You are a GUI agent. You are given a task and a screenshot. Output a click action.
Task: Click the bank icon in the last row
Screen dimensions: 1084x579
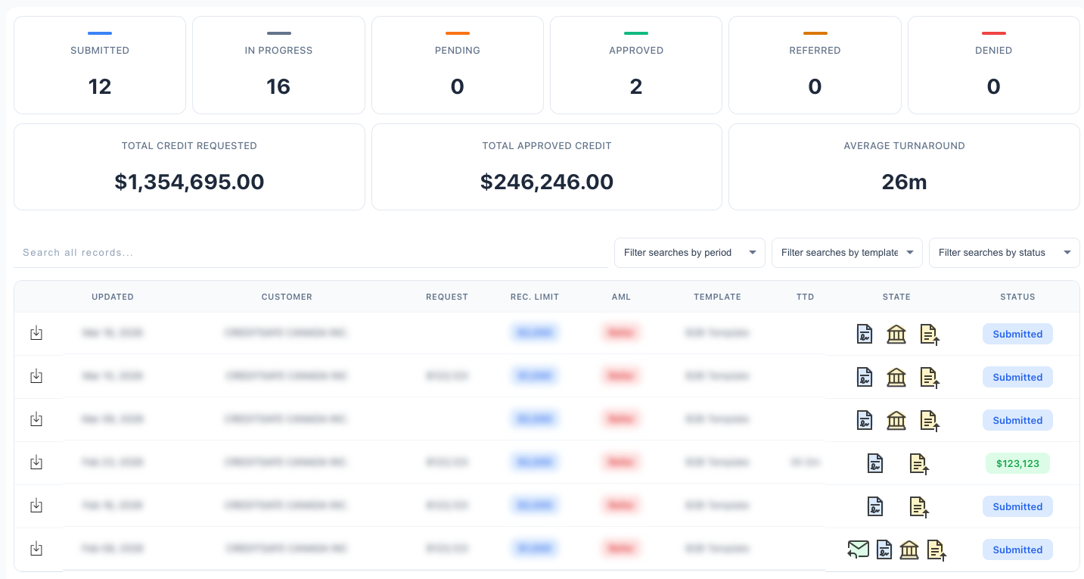(x=909, y=549)
